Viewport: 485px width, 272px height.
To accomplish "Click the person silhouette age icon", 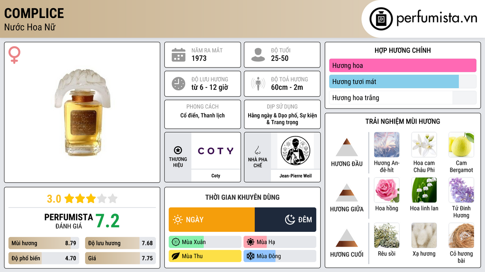I will (x=258, y=55).
